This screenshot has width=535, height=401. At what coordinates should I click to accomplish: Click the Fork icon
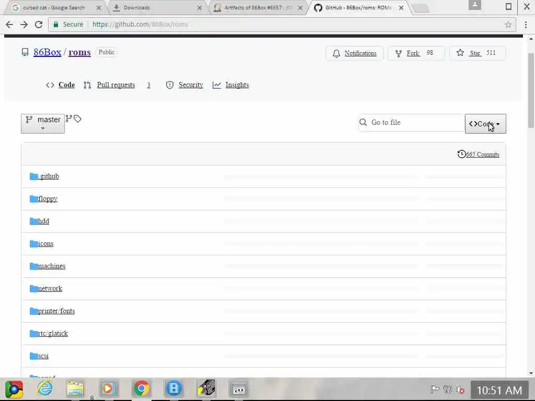398,54
